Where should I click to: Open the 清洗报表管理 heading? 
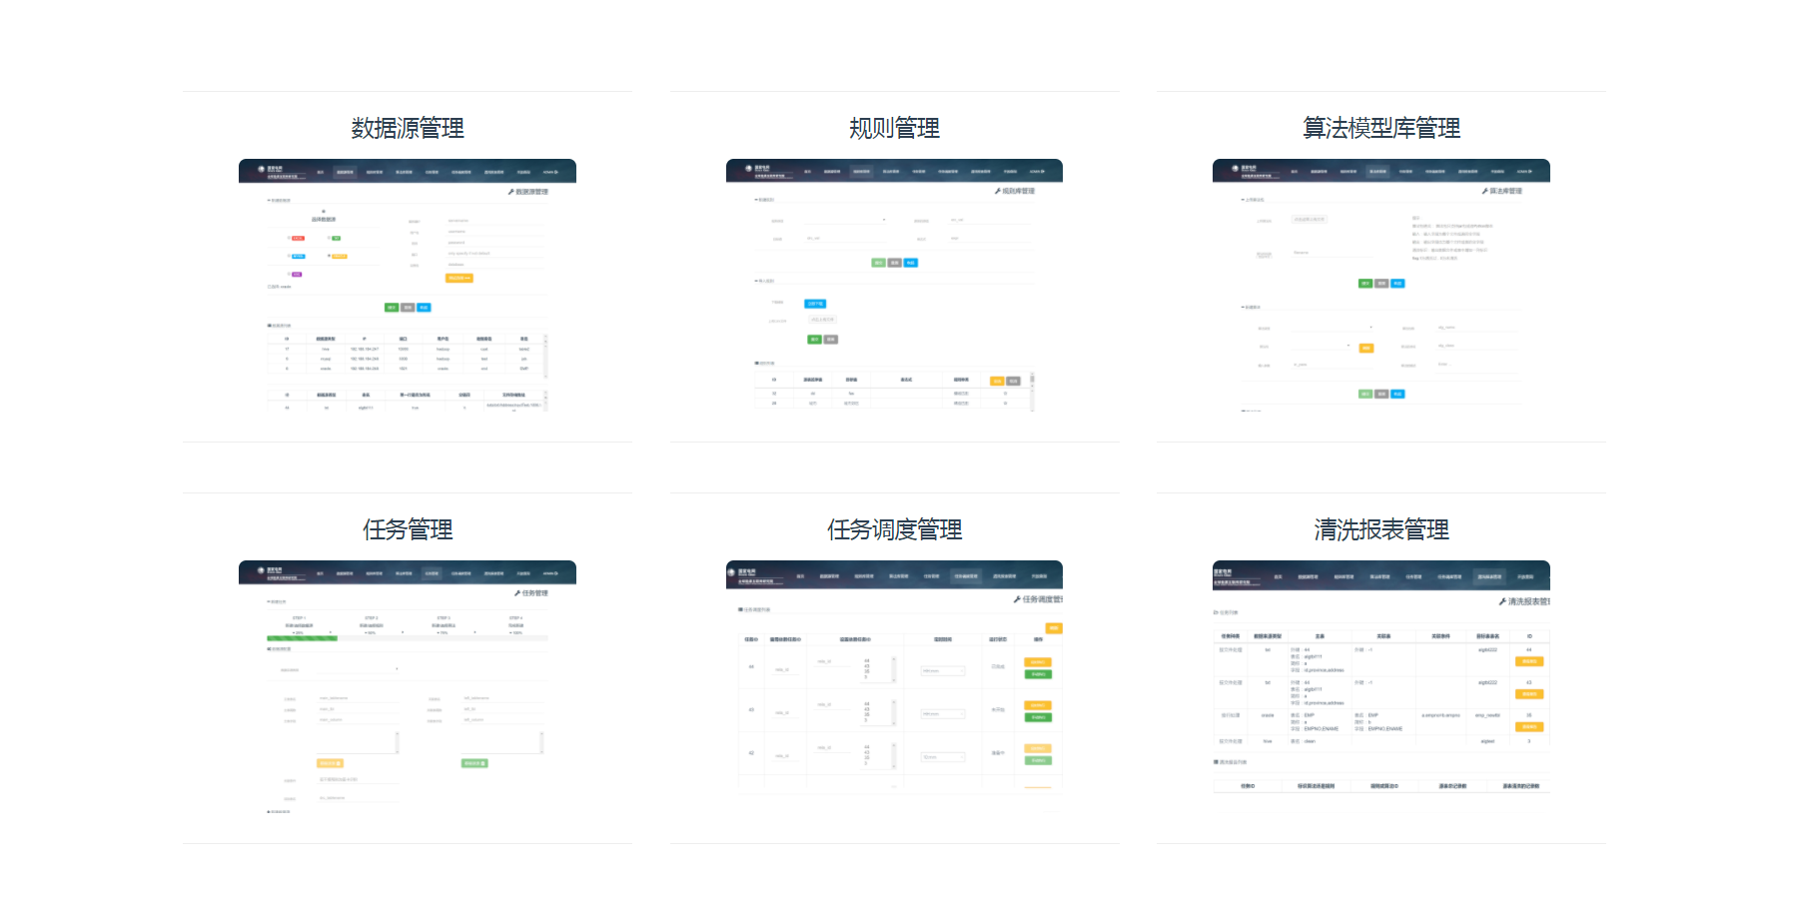coord(1381,529)
